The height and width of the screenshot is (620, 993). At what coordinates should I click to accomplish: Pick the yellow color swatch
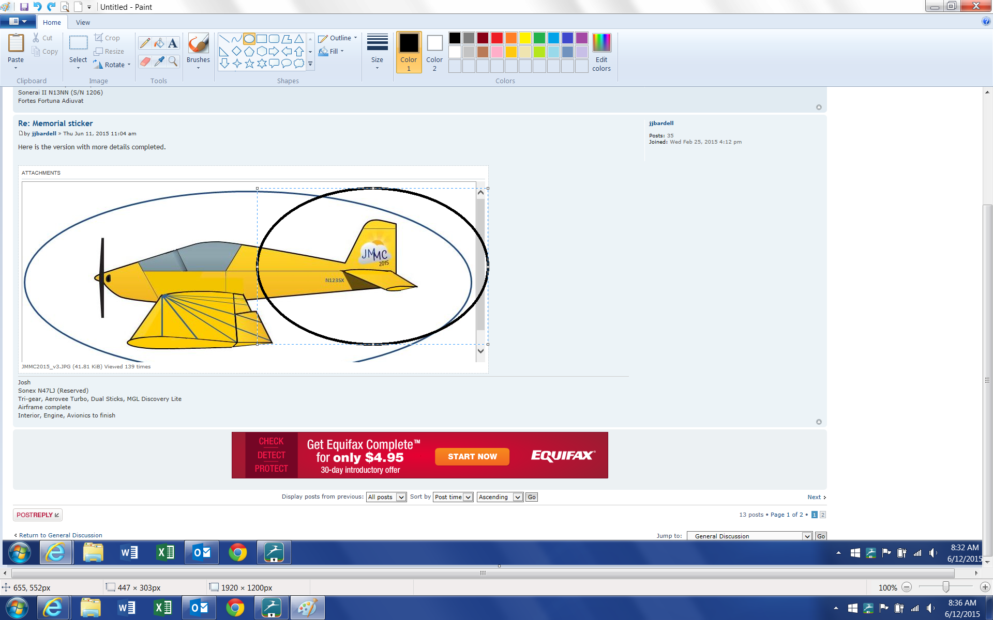[525, 38]
